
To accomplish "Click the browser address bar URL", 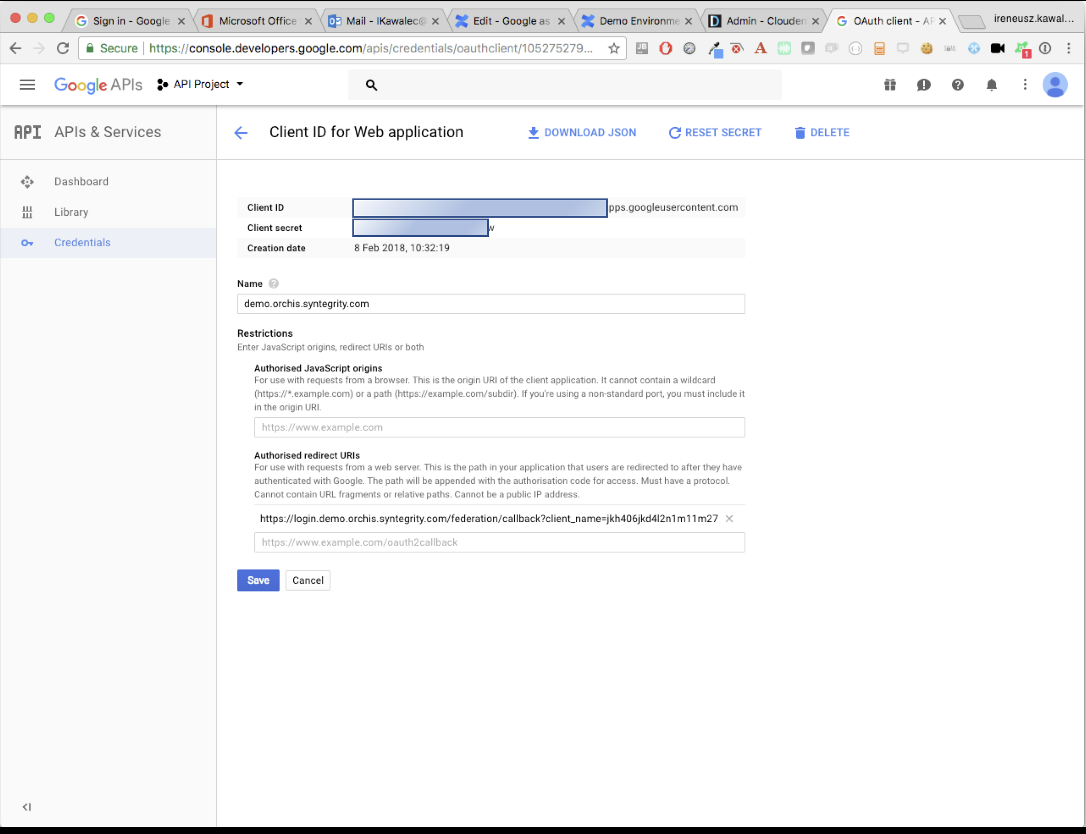I will click(x=371, y=48).
